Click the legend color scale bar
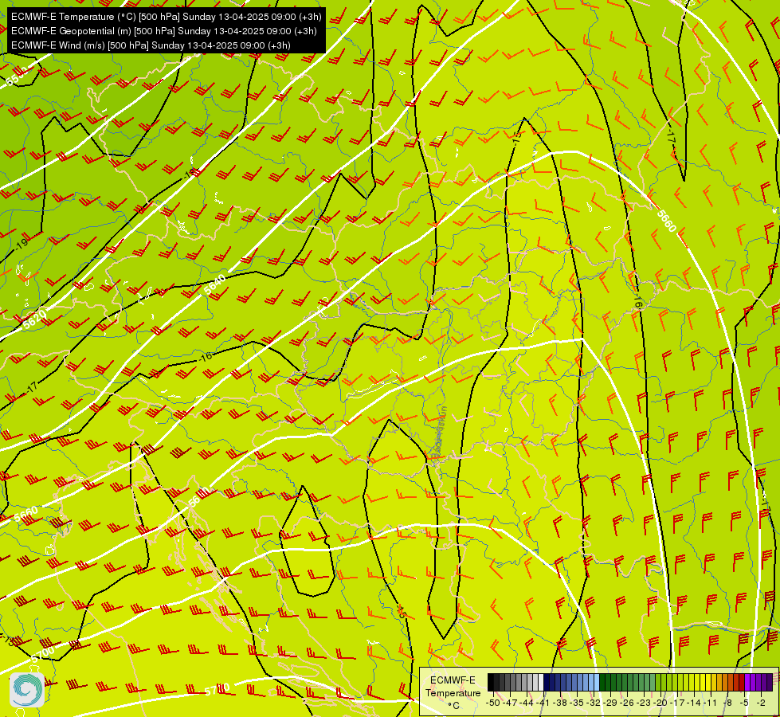780x717 pixels. pos(630,682)
